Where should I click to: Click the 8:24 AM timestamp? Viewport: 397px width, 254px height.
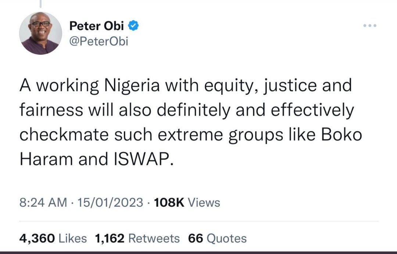(43, 203)
